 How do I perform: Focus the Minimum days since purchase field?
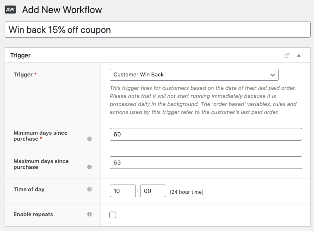pyautogui.click(x=206, y=134)
